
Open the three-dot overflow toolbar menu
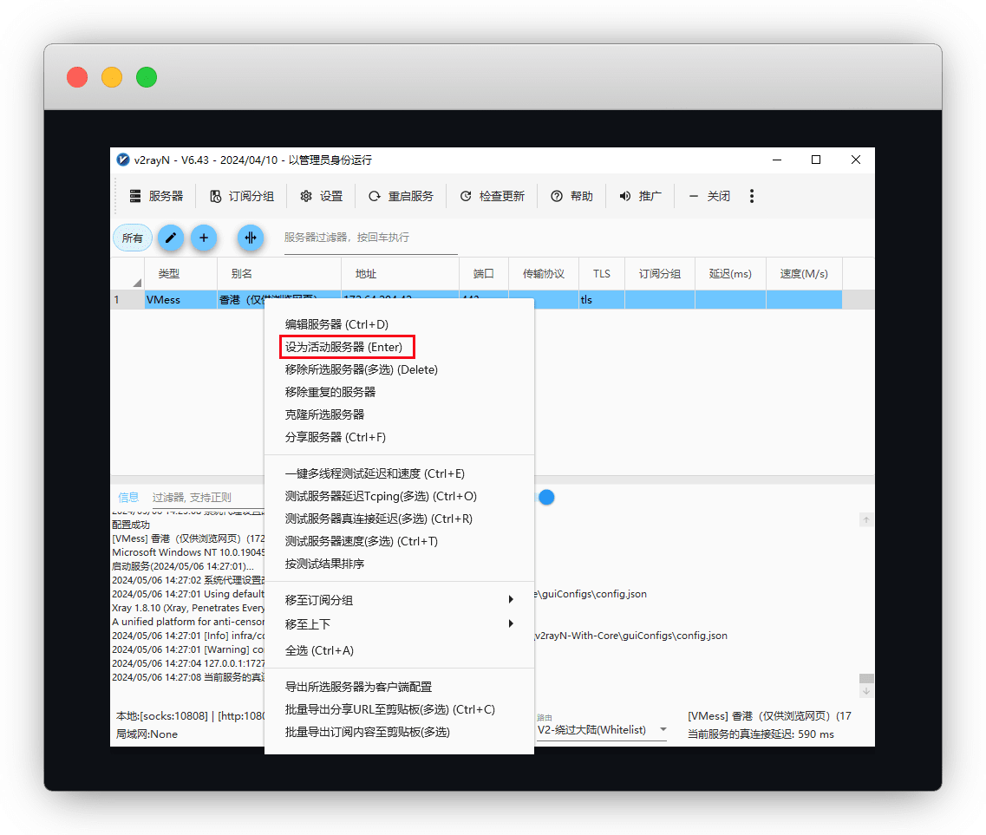(x=752, y=196)
